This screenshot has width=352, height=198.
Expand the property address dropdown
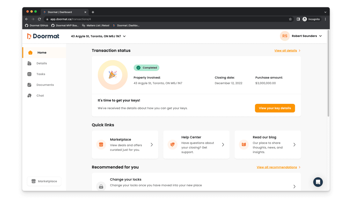[124, 36]
